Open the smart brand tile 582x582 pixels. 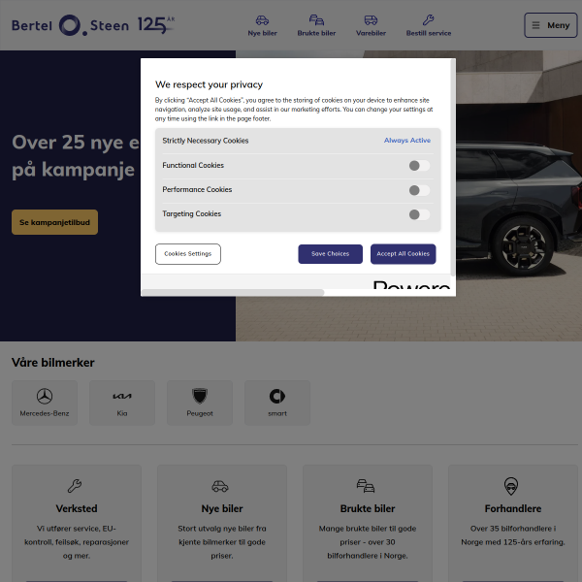coord(277,402)
